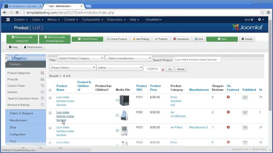This screenshot has width=273, height=153.
Task: Go back in the browser
Action: (x=5, y=12)
